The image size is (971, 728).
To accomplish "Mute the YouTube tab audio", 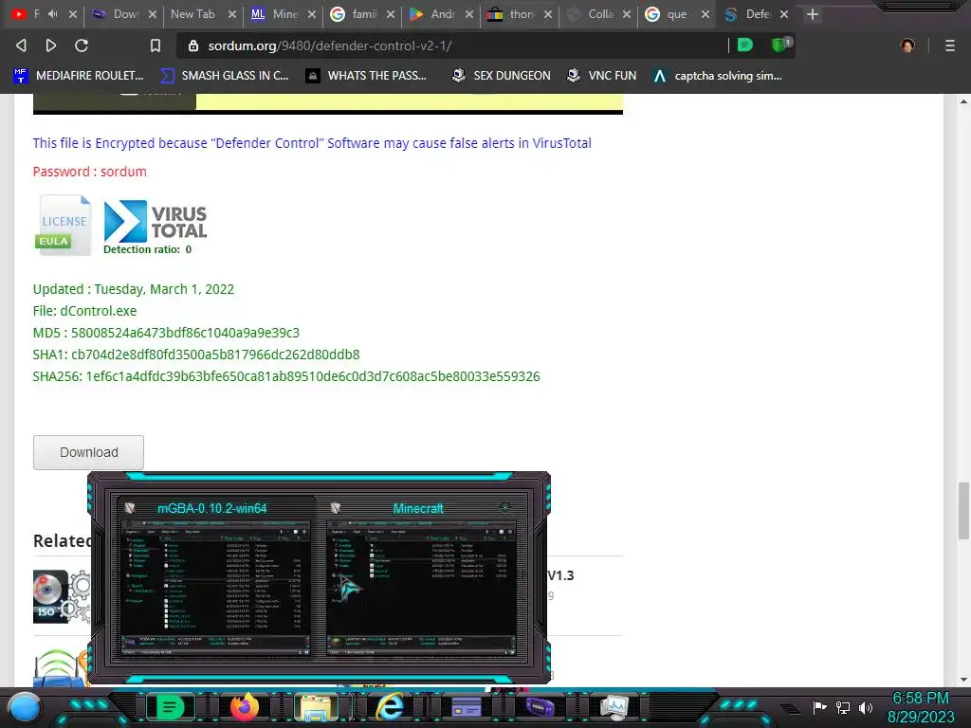I will pyautogui.click(x=52, y=13).
